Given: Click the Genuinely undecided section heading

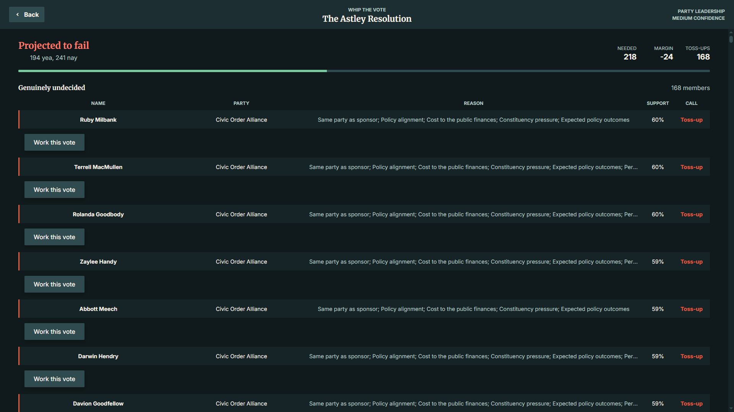Looking at the screenshot, I should point(52,88).
